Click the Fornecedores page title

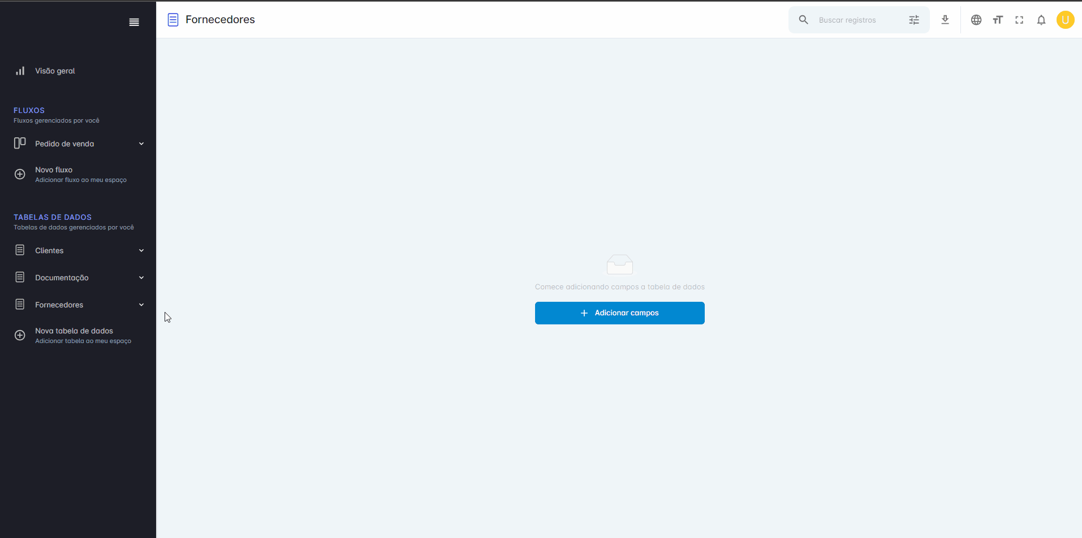pyautogui.click(x=220, y=19)
